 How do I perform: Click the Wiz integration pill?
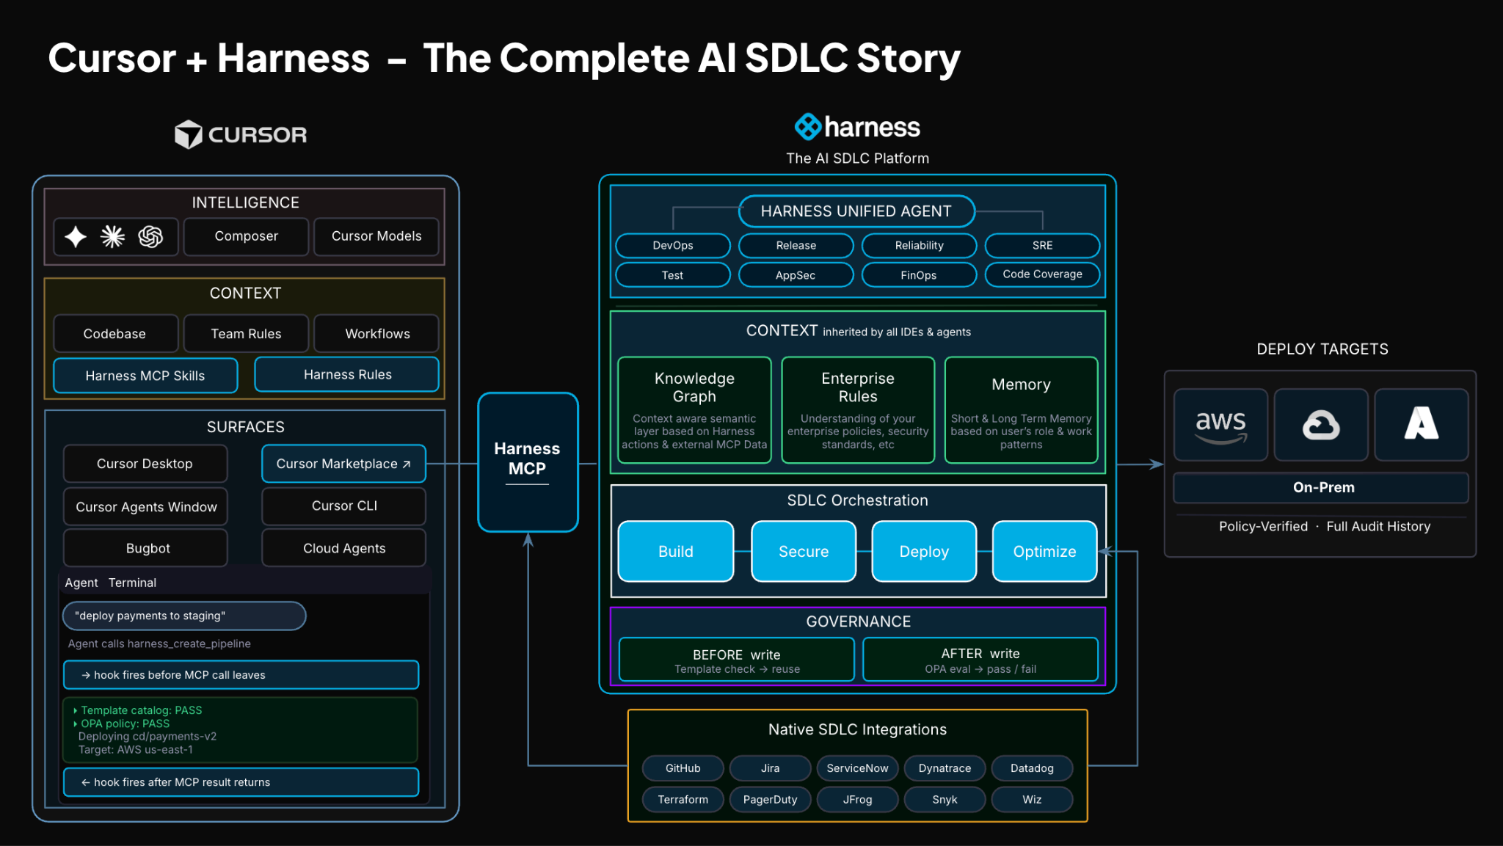[1032, 800]
